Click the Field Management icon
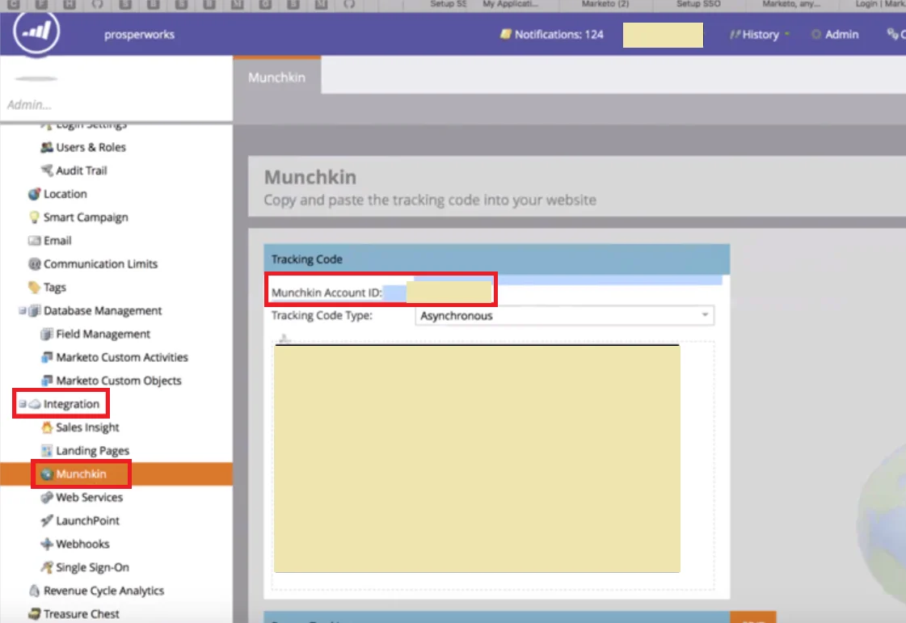 click(x=47, y=334)
